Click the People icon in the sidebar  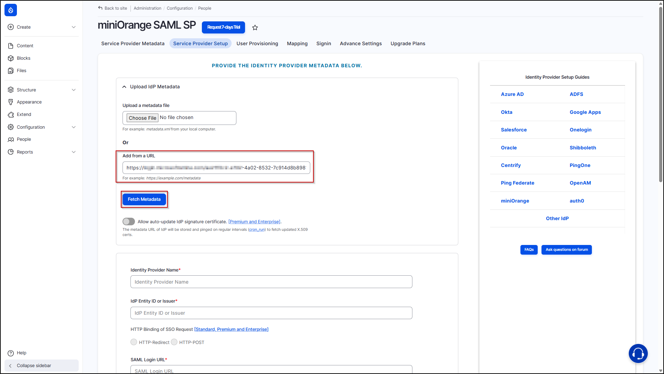pyautogui.click(x=11, y=139)
